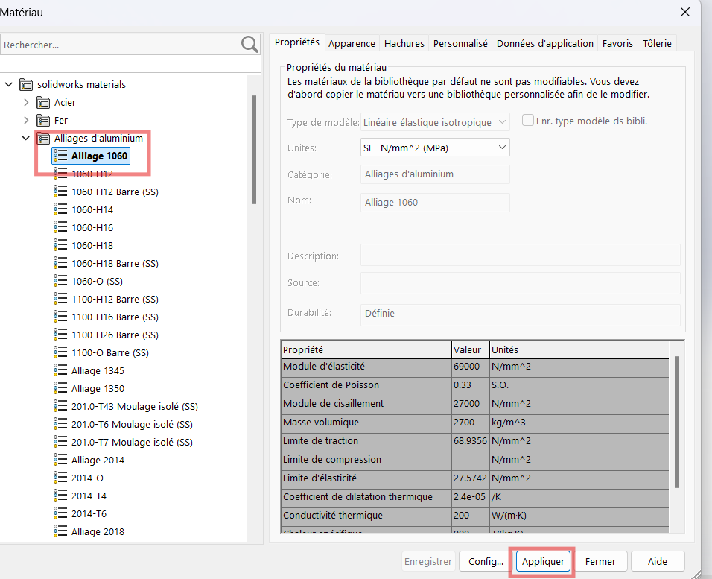Click the Fer folder icon
This screenshot has height=579, width=712.
pyautogui.click(x=43, y=121)
